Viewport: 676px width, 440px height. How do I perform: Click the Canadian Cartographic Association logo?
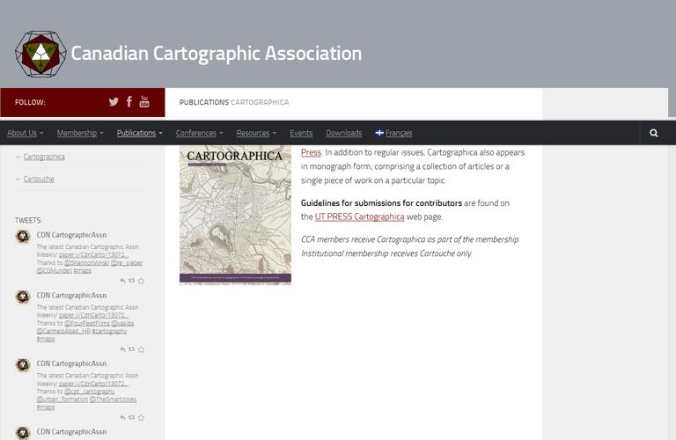pos(40,54)
